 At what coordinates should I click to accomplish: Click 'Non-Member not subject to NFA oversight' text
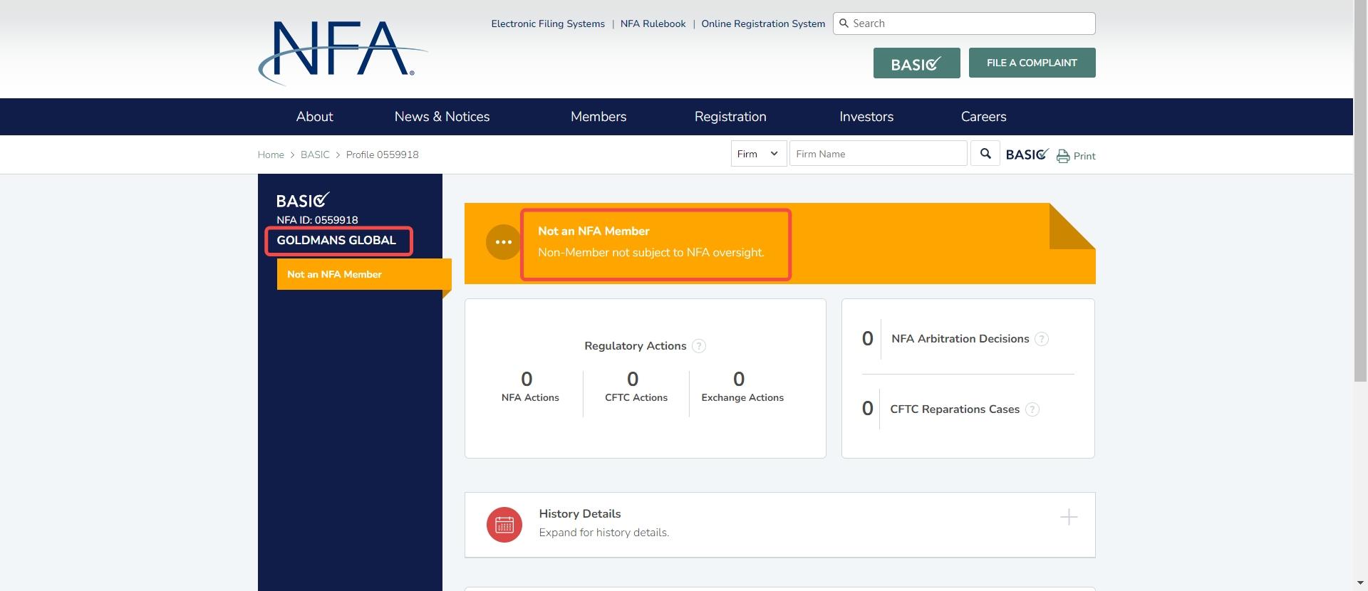(x=651, y=253)
